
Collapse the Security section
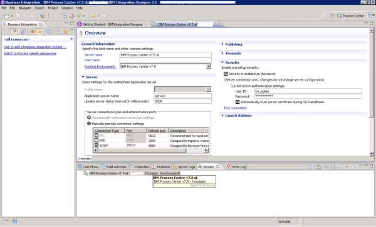(222, 62)
